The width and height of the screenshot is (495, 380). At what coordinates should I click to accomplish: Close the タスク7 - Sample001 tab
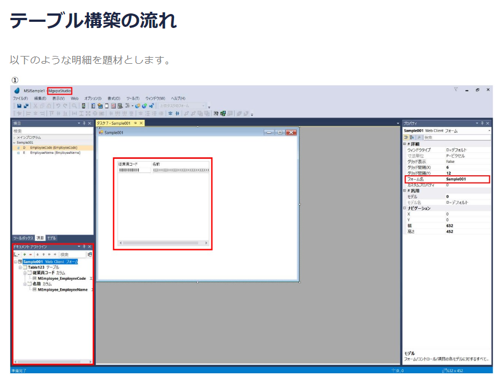141,123
